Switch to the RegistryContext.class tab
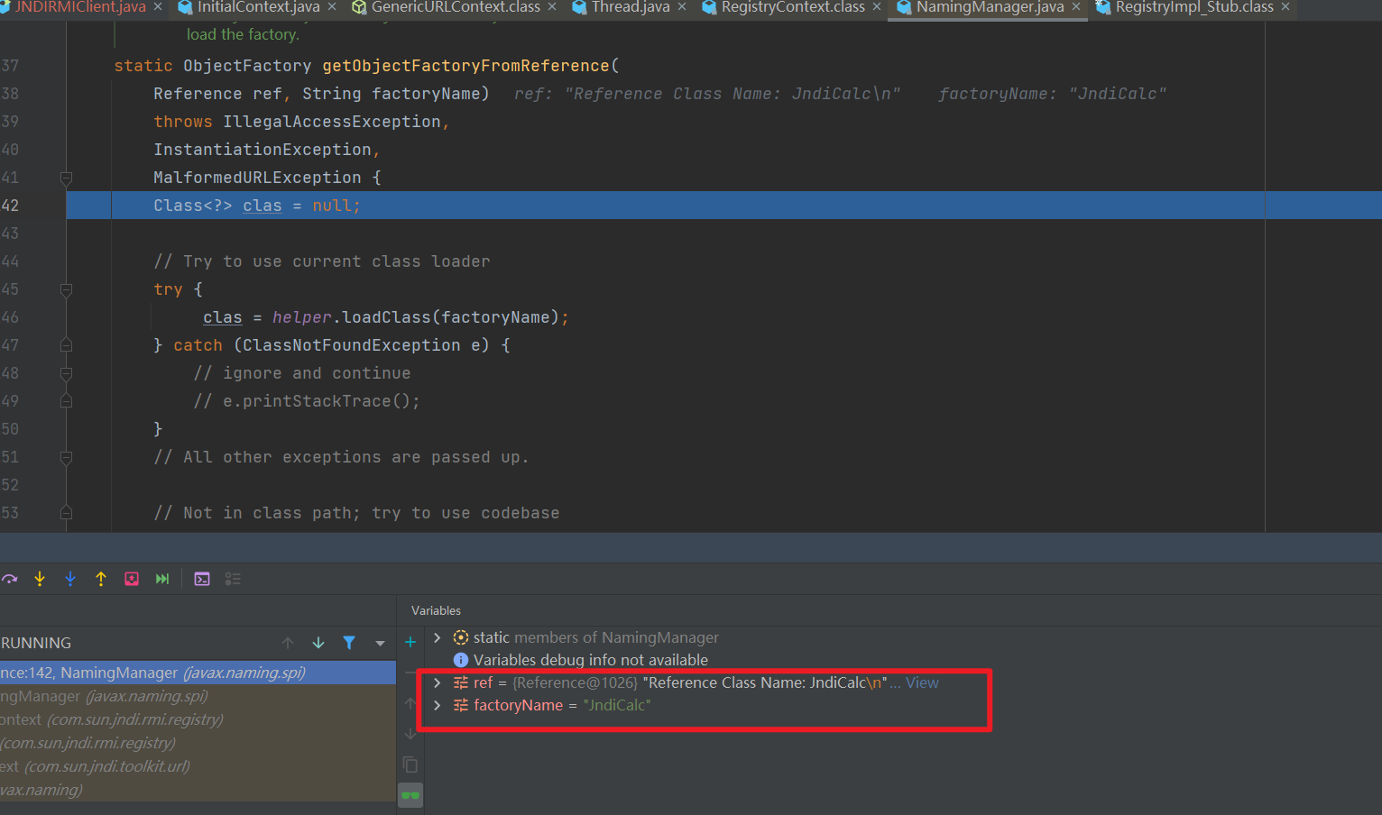Screen dimensions: 1382x815 (792, 7)
